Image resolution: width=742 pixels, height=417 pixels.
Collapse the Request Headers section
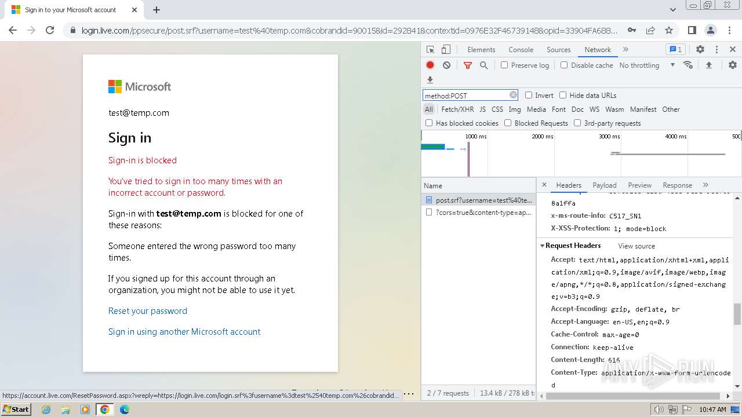[543, 246]
